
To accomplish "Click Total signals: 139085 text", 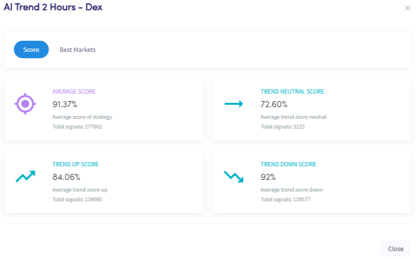I will click(77, 199).
